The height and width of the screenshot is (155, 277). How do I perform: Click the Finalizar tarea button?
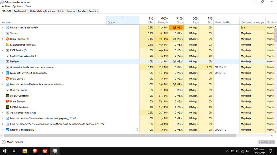pos(267,142)
